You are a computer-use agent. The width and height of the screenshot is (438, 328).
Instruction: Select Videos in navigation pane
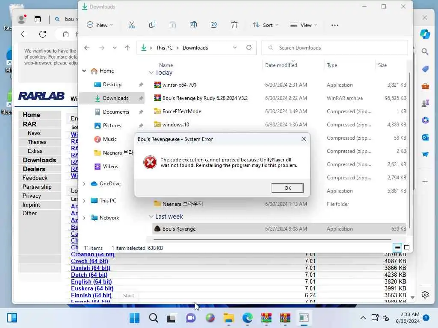coord(110,167)
